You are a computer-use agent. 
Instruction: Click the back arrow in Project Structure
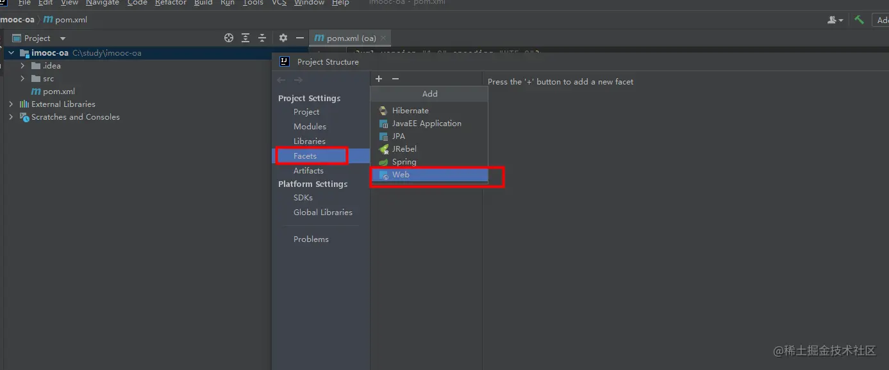[281, 80]
